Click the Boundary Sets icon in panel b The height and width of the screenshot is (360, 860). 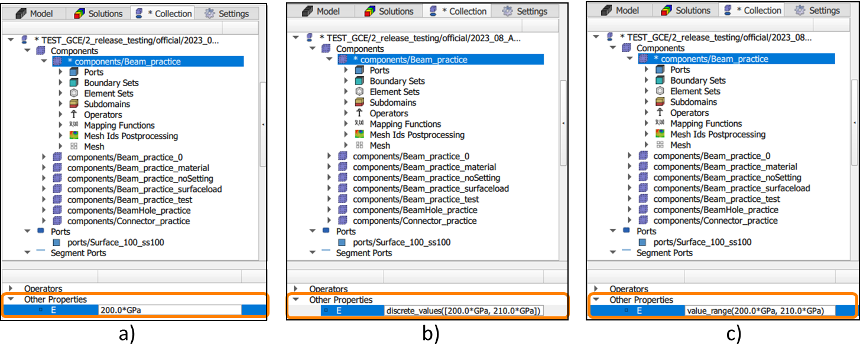359,81
